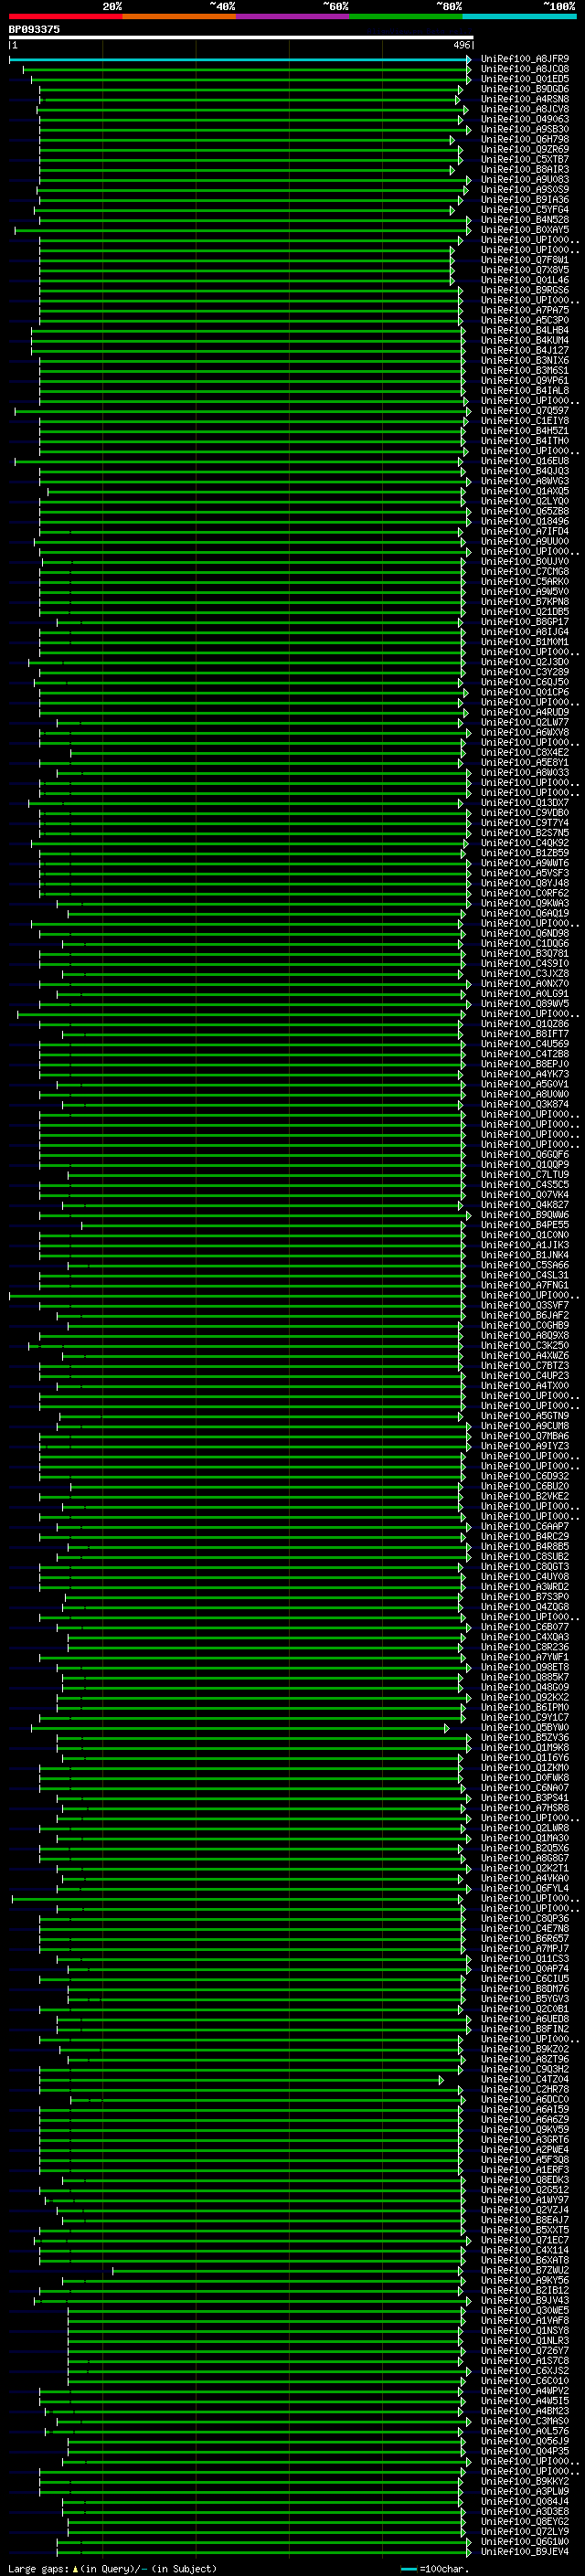This screenshot has width=585, height=2576.
Task: Open the UniRef100_Q7F8W1 entry
Action: point(525,260)
